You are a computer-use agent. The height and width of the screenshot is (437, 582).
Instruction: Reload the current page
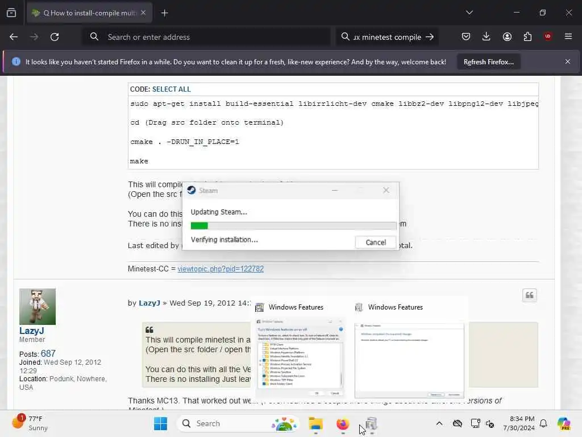[55, 37]
